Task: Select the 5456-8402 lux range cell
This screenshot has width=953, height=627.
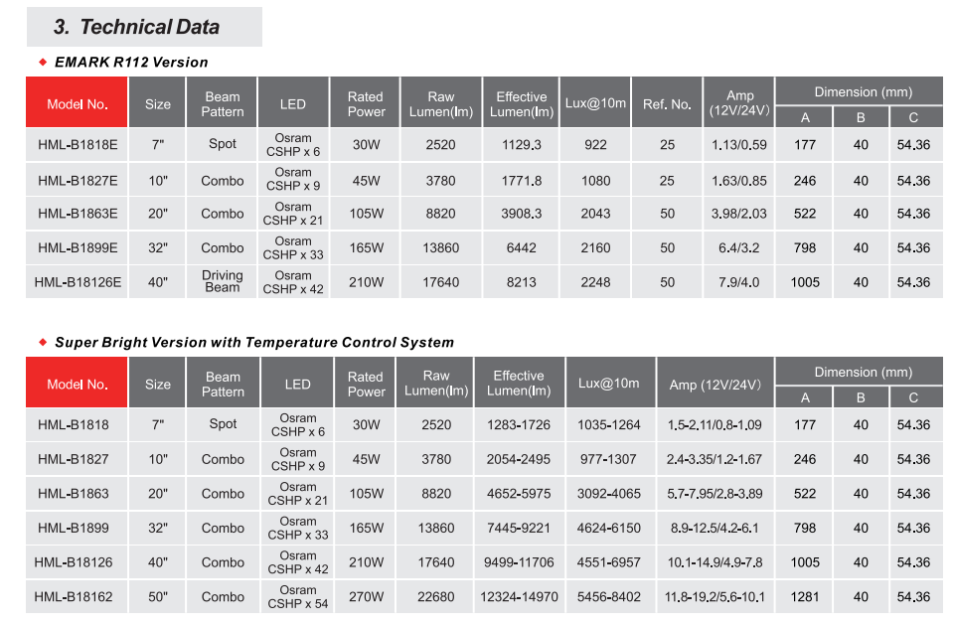Action: tap(609, 597)
